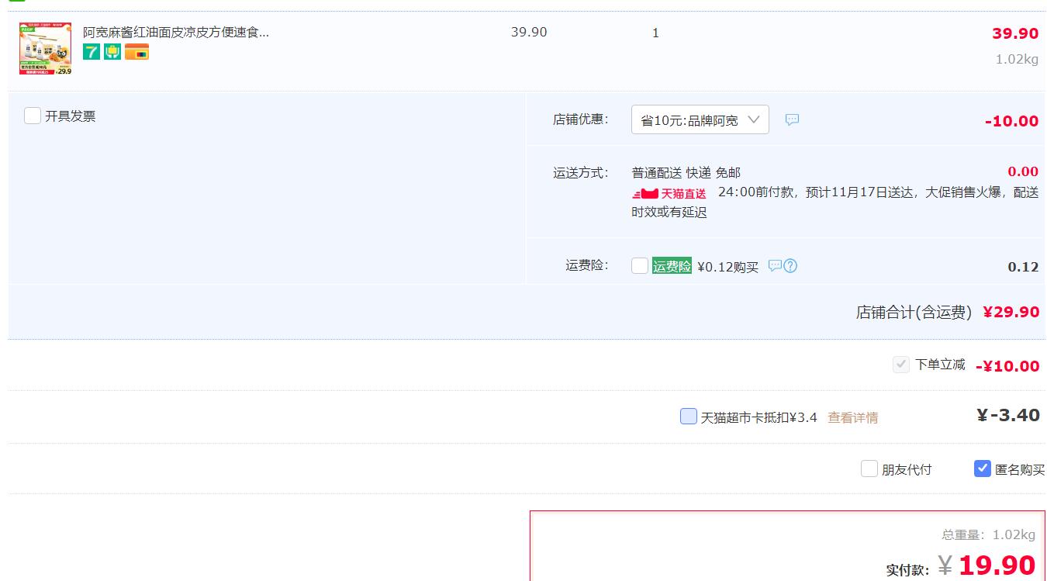1047x581 pixels.
Task: Click the green shield guarantee badge icon
Action: click(x=112, y=52)
